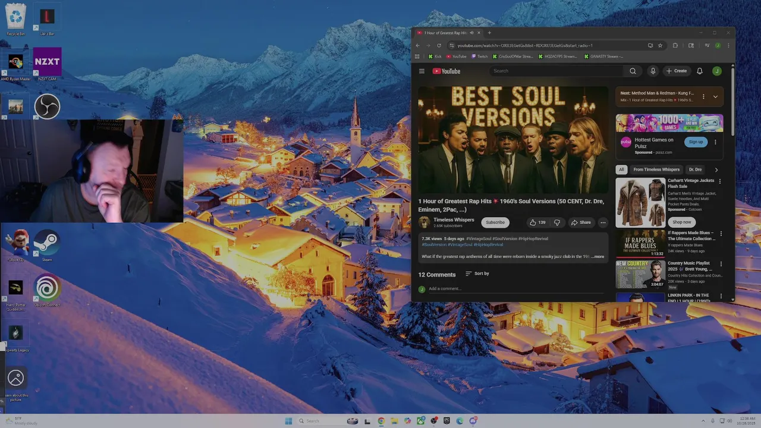
Task: Open the CrisGodOfWar Stream bookmark
Action: (512, 56)
